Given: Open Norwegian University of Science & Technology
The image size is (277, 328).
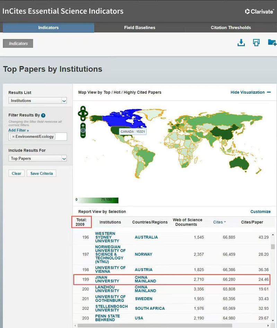Looking at the screenshot, I should tap(111, 254).
